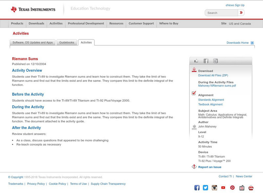Image resolution: width=263 pixels, height=193 pixels.
Task: Click the Report an Issue exclamation icon
Action: pyautogui.click(x=194, y=166)
